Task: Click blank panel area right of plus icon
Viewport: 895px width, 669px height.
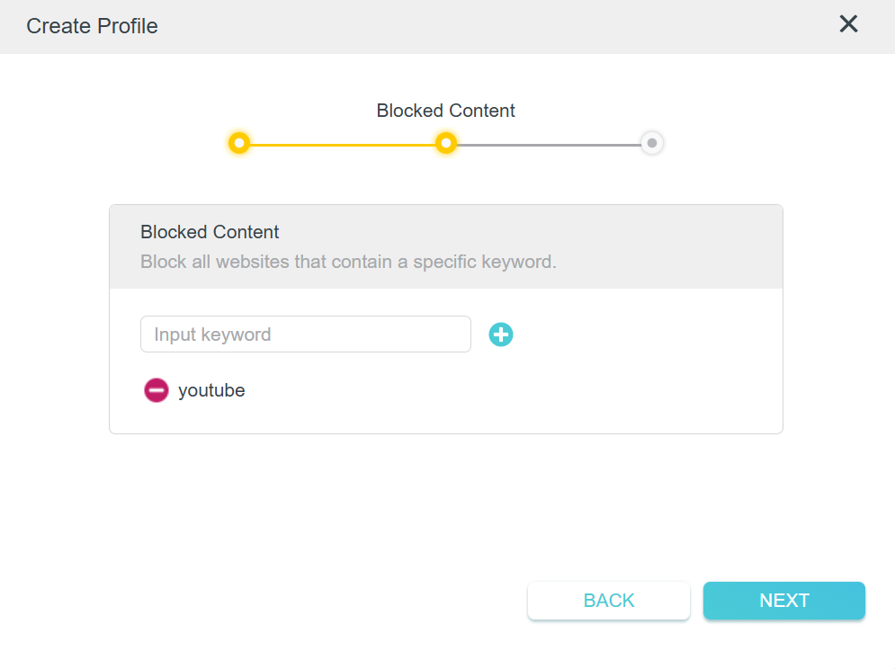Action: [639, 334]
